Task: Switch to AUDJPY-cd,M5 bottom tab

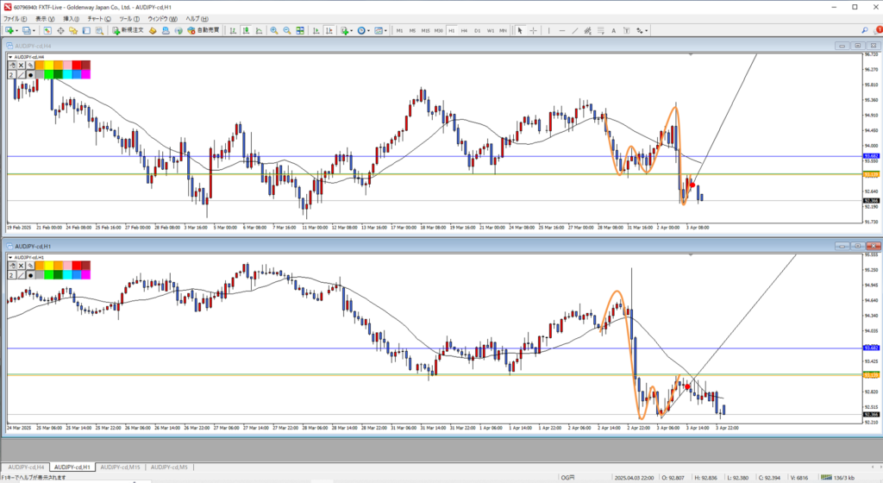Action: point(169,467)
